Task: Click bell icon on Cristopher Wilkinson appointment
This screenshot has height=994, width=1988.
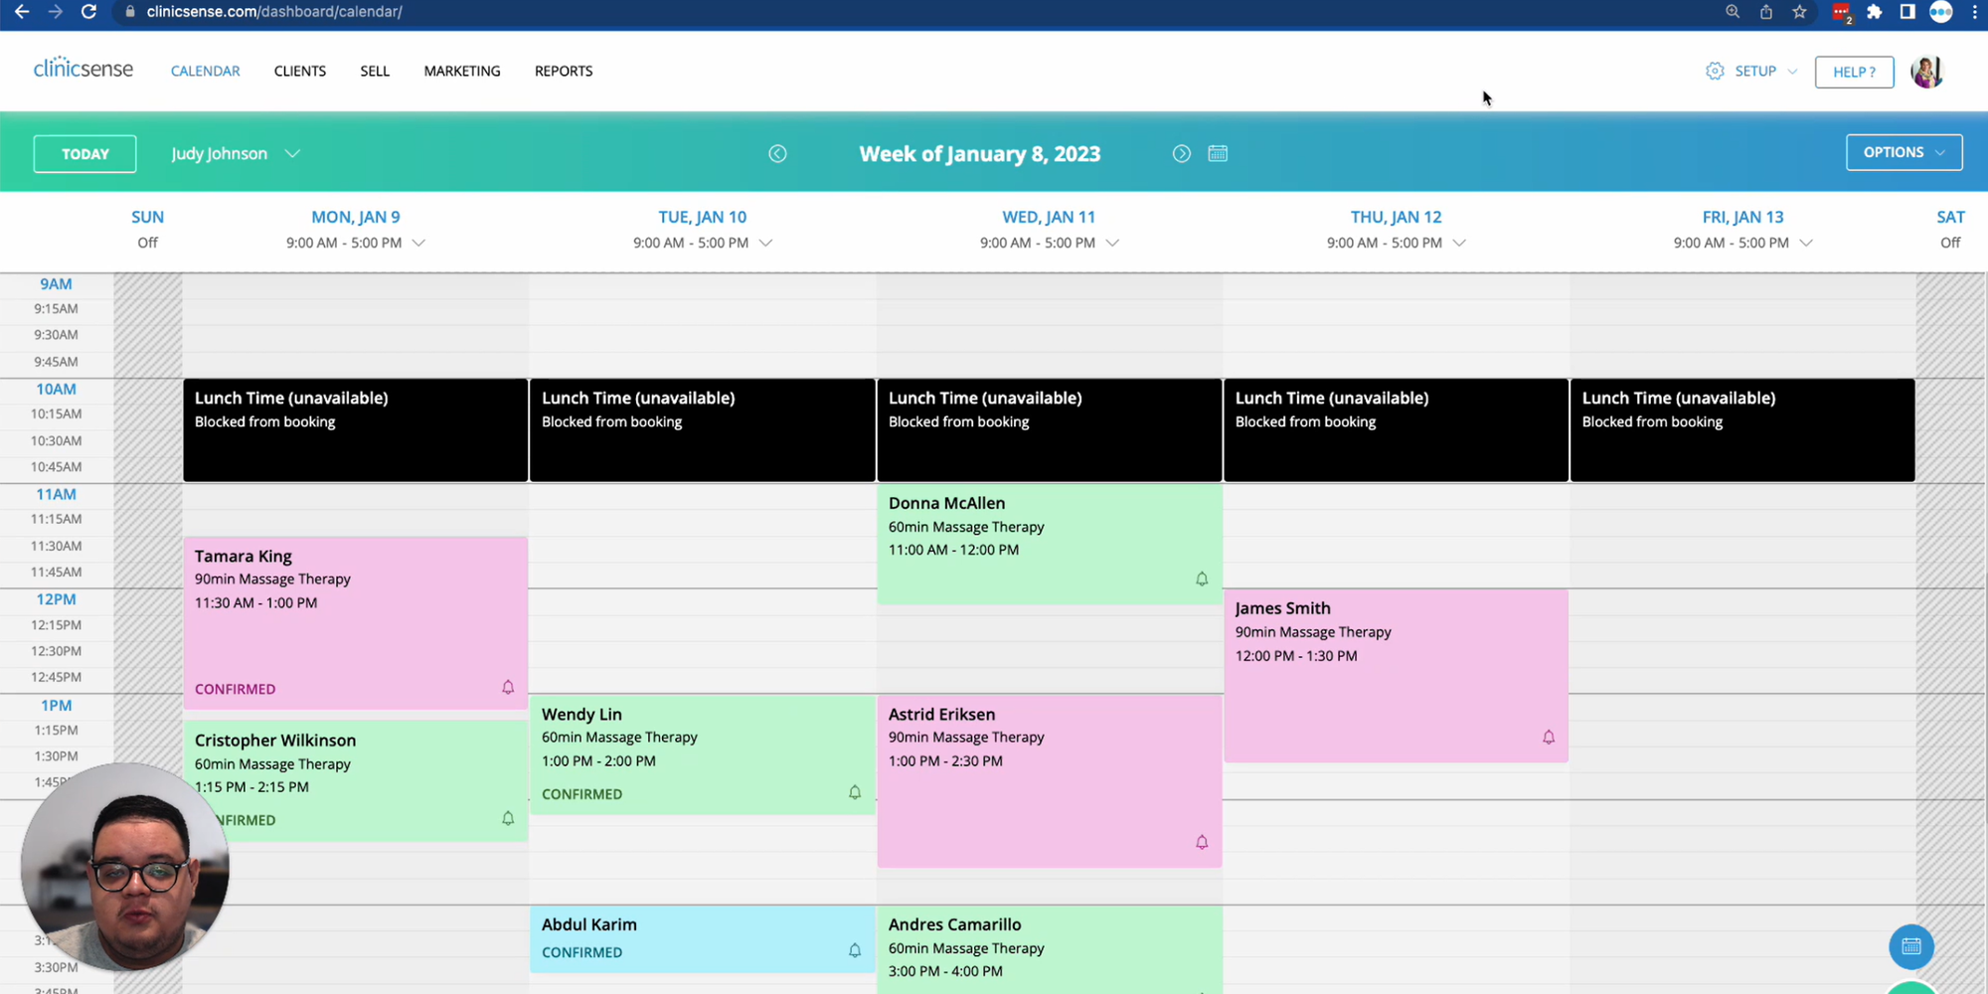Action: coord(508,818)
